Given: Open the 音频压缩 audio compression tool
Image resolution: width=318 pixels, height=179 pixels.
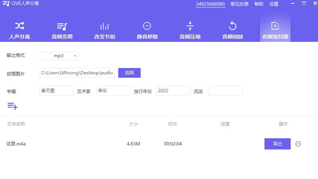Looking at the screenshot, I should 190,30.
